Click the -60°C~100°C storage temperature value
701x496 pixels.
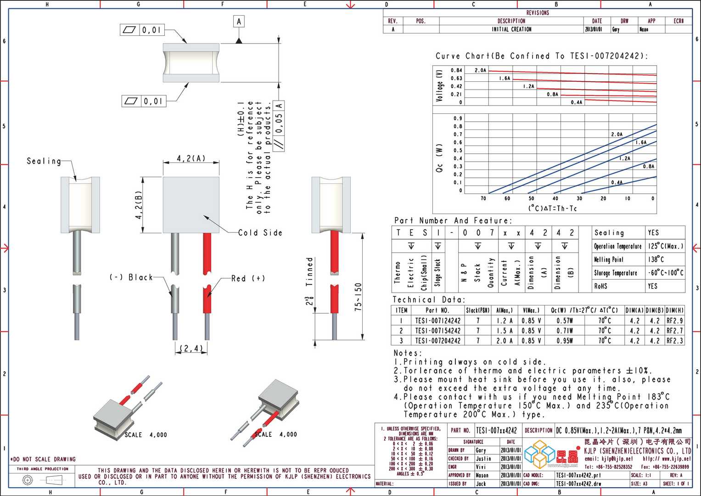pyautogui.click(x=666, y=273)
